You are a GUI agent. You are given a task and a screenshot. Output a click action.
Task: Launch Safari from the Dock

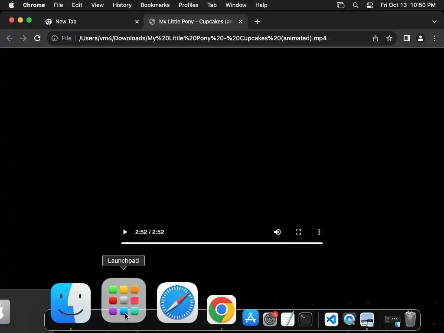[x=177, y=303]
